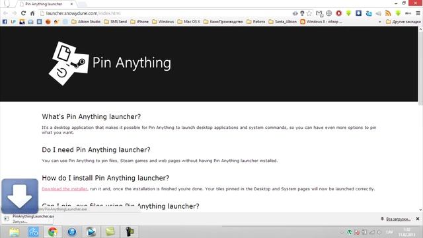Open Chrome's hamburger menu
The width and height of the screenshot is (423, 238).
point(418,13)
